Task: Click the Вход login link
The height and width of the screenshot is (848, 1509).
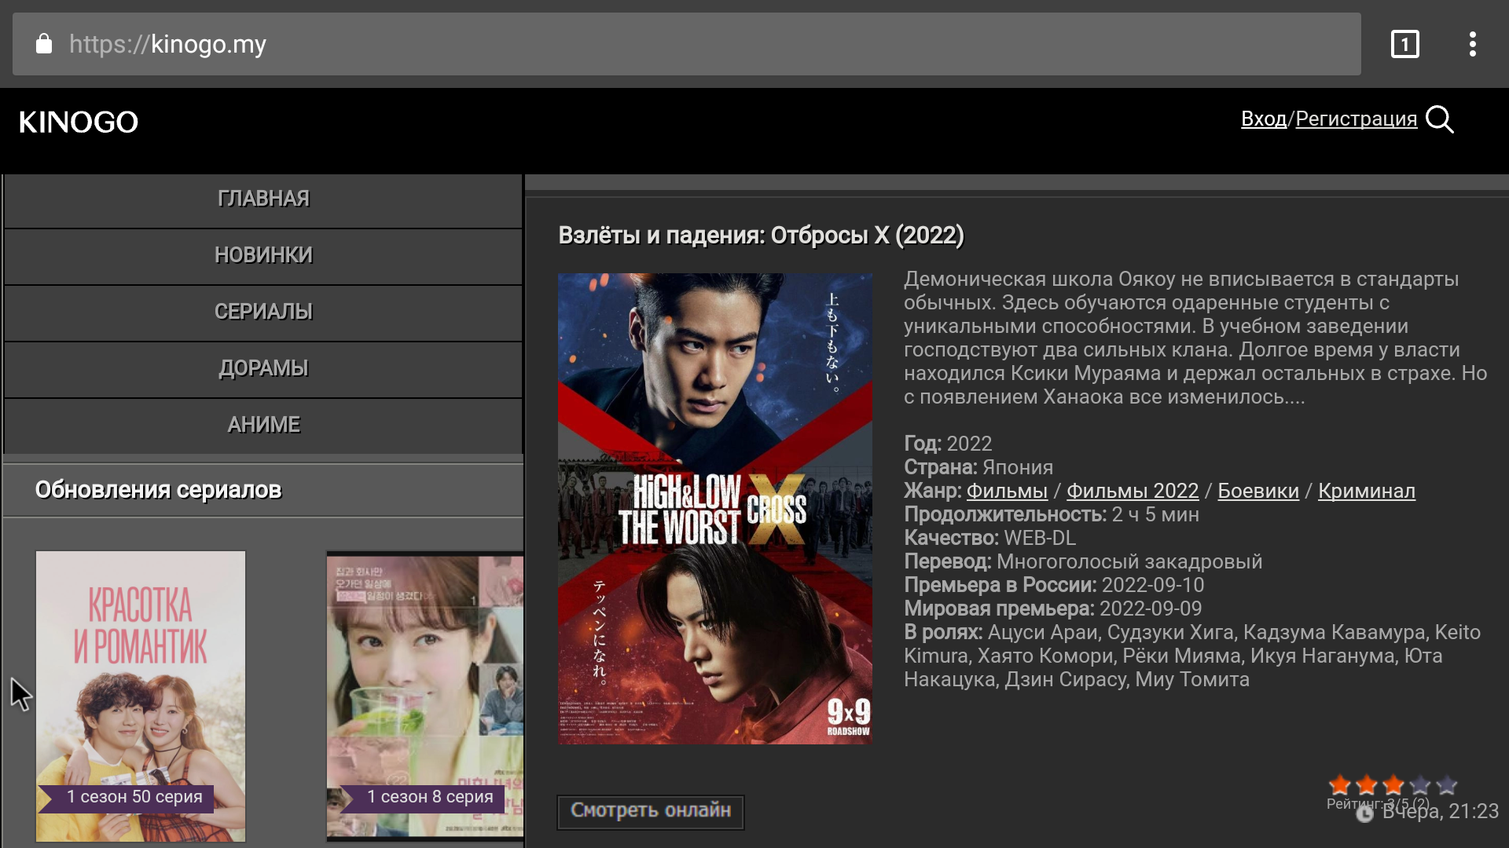Action: (1263, 119)
